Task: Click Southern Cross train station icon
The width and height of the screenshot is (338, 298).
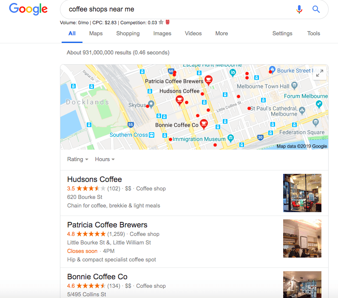Action: point(152,135)
